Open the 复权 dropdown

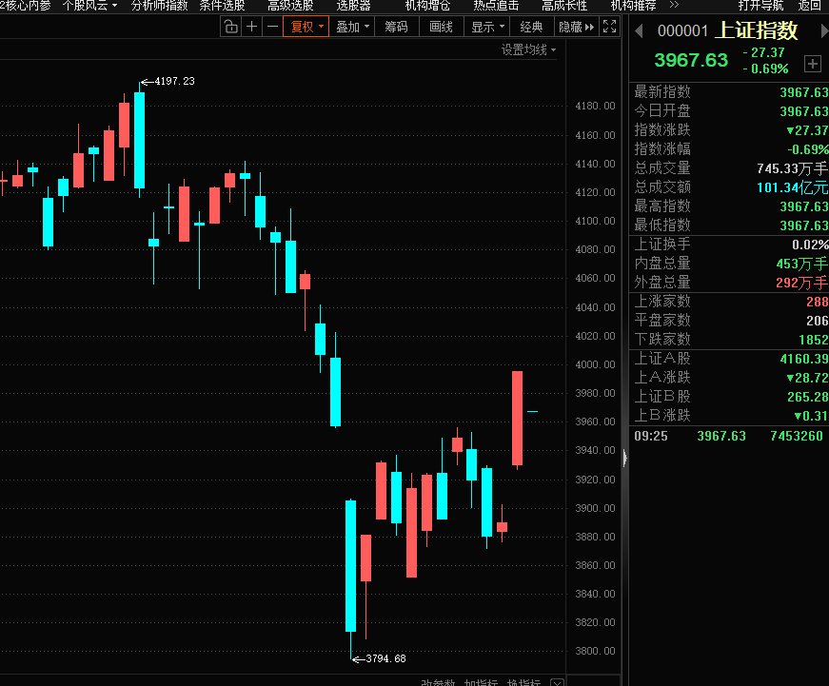pos(306,27)
